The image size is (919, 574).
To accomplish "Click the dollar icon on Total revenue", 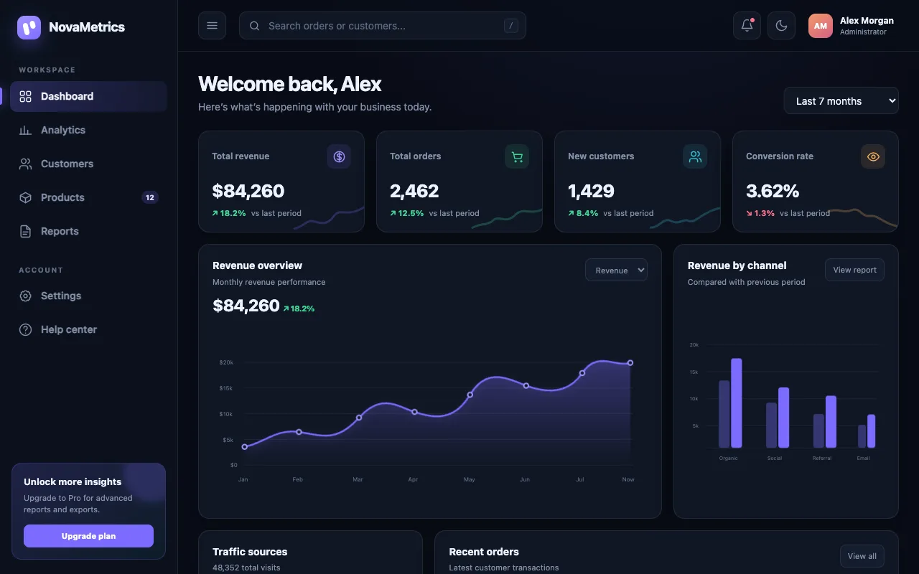I will [339, 156].
